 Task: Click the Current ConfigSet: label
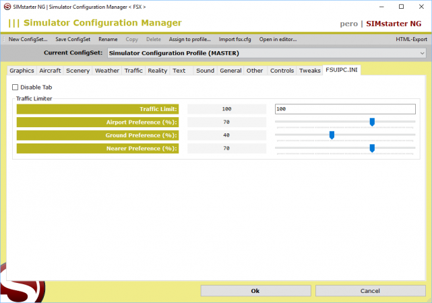click(x=73, y=53)
